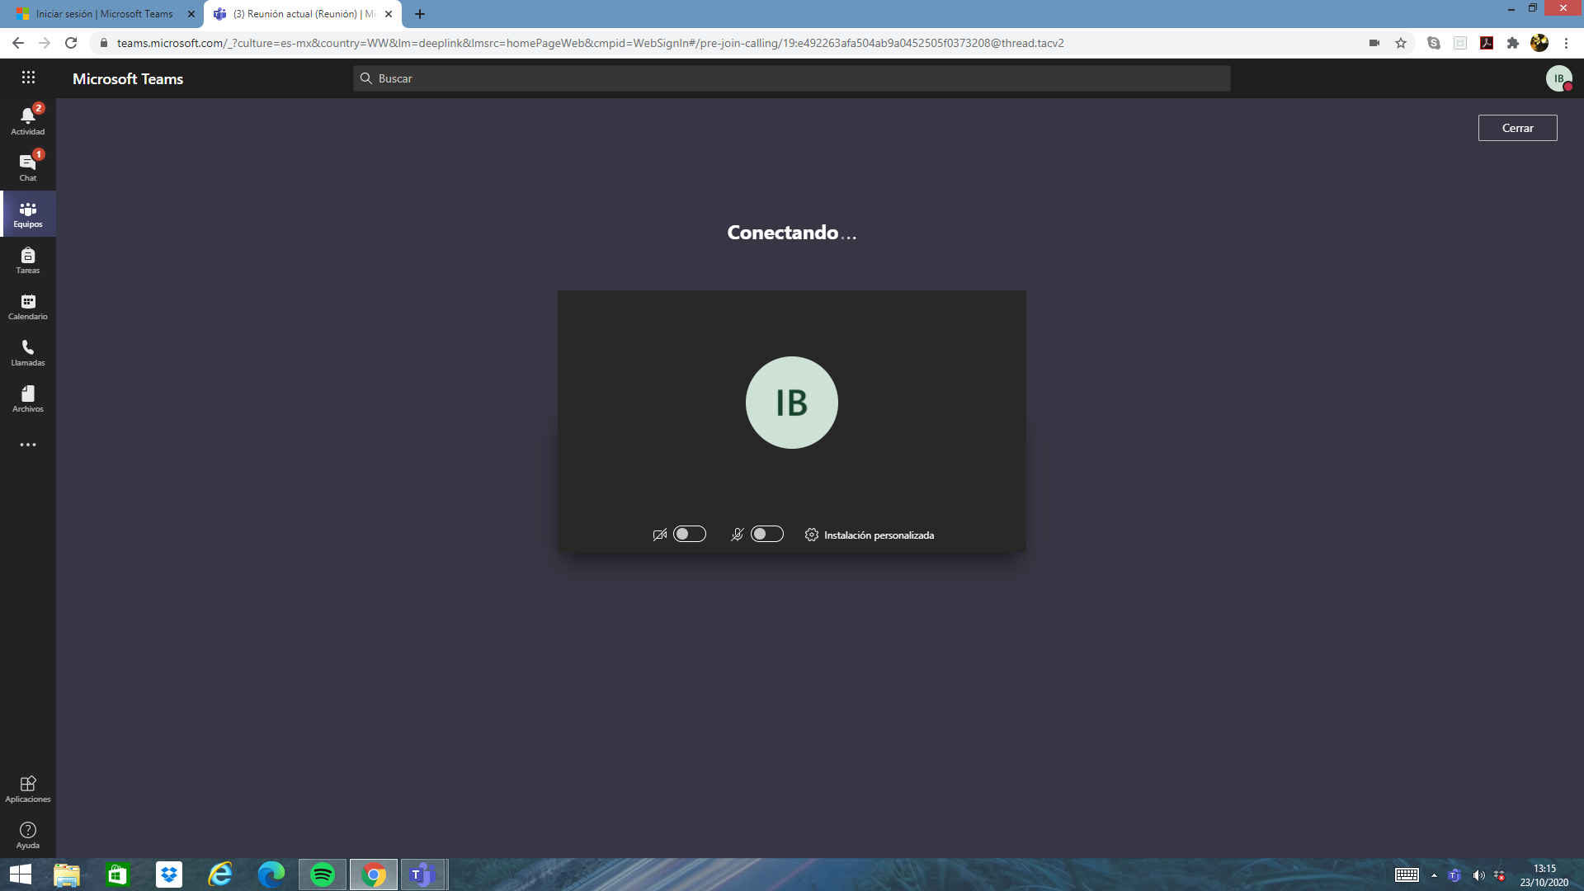The height and width of the screenshot is (891, 1584).
Task: Open Llamadas in the sidebar
Action: 28,352
